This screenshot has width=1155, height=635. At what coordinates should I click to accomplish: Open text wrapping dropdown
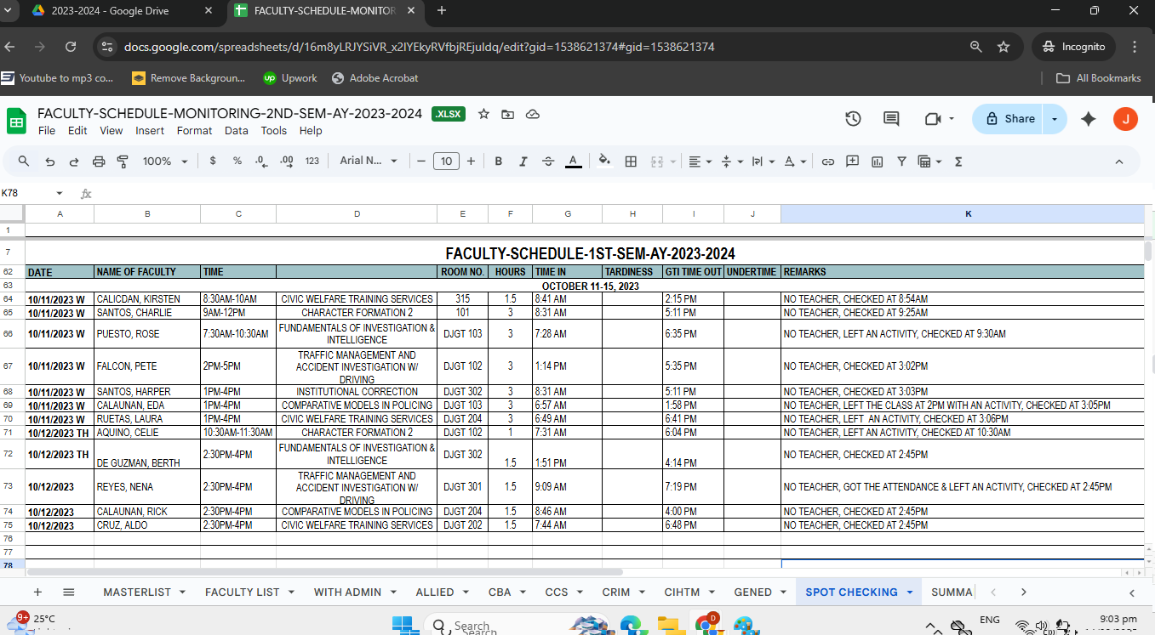click(763, 162)
